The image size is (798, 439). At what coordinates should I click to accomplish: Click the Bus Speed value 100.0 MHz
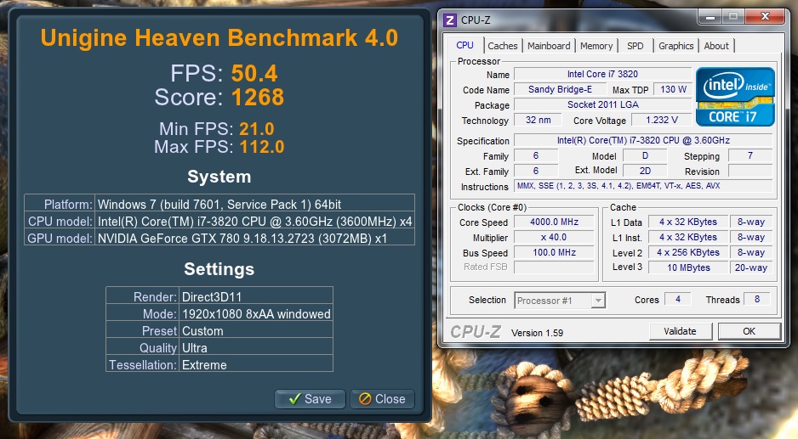tap(554, 252)
